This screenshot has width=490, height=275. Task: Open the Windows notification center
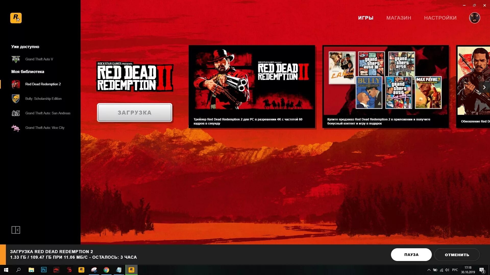click(x=482, y=270)
